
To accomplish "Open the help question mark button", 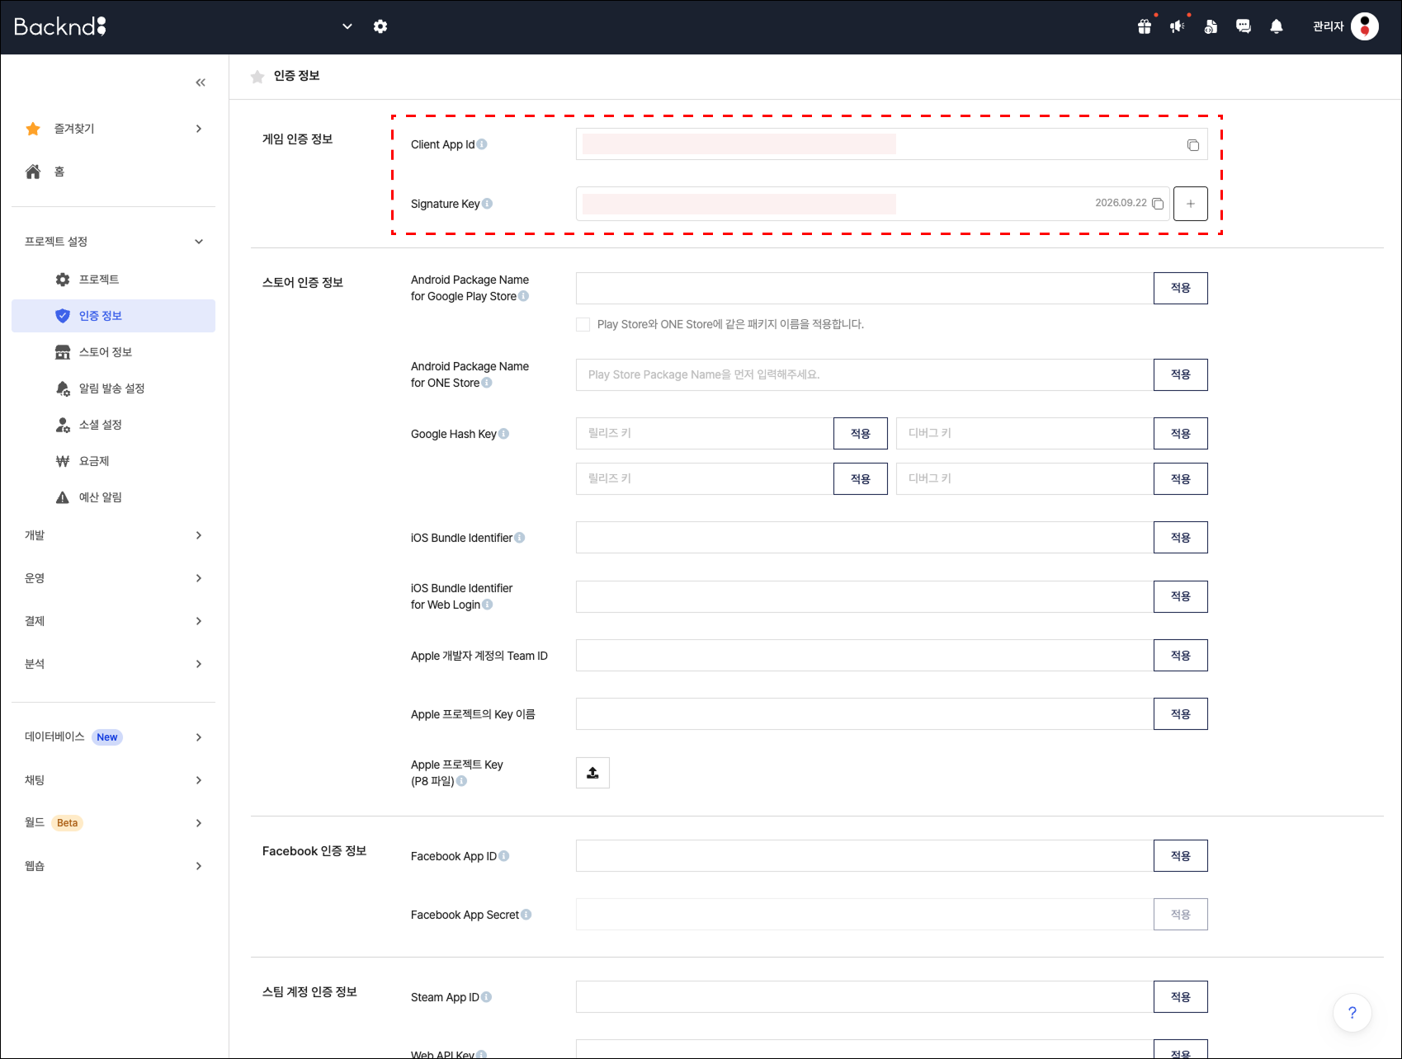I will click(x=1352, y=1013).
